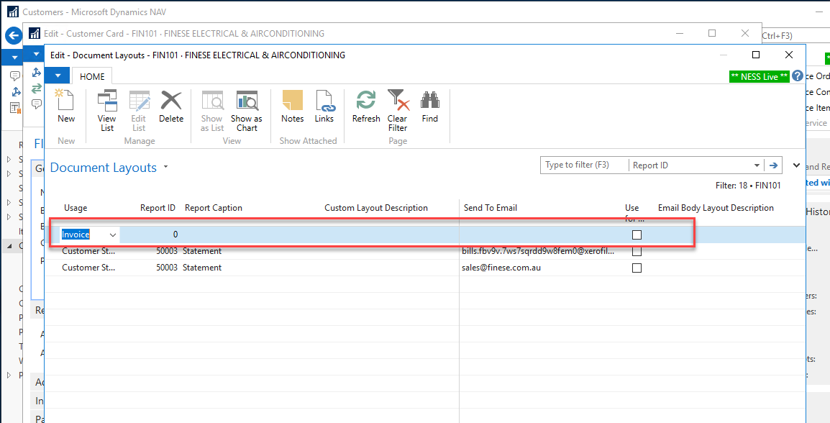Open the Usage dropdown showing Invoice
Viewport: 830px width, 423px height.
pos(113,235)
